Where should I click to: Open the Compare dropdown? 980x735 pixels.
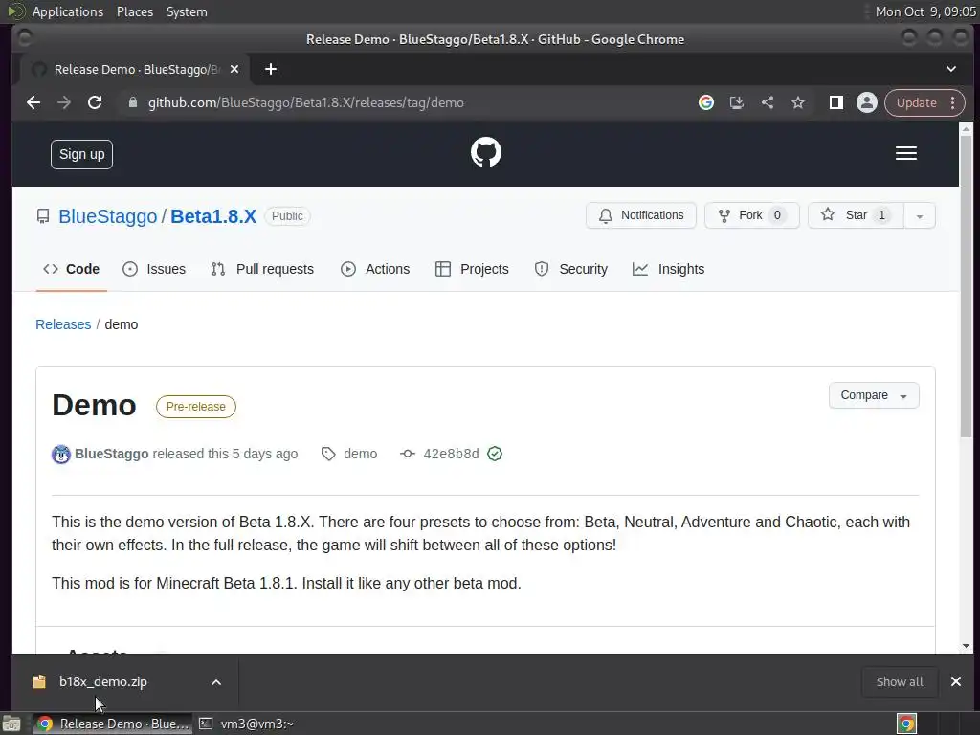tap(874, 395)
